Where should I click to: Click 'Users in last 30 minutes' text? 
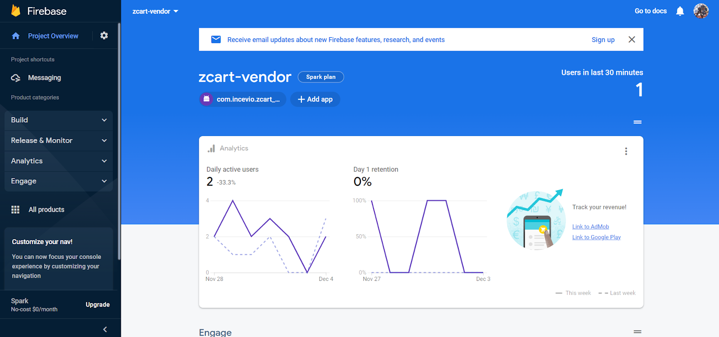tap(602, 72)
